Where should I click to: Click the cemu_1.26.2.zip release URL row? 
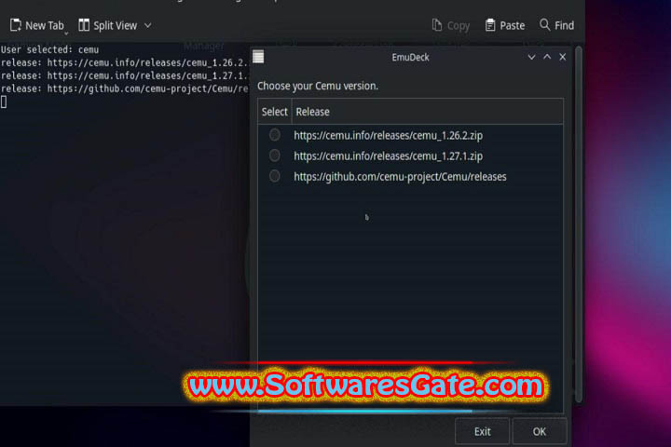click(410, 135)
